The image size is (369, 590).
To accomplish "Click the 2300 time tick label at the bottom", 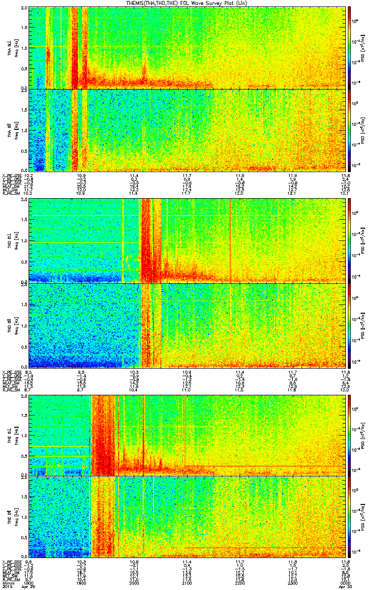I will coord(292,583).
